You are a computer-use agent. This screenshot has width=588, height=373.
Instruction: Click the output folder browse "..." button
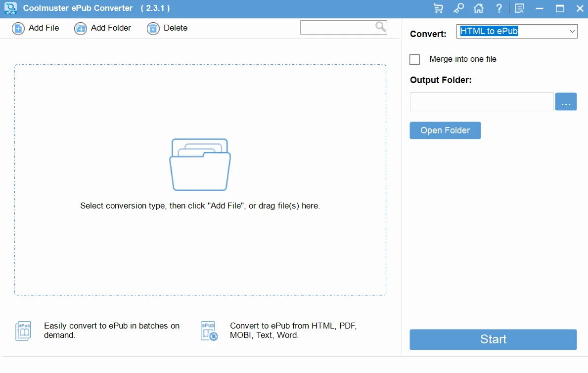coord(566,101)
